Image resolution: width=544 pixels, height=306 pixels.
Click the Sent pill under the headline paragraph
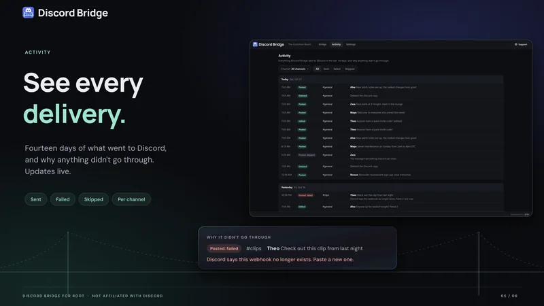point(36,199)
